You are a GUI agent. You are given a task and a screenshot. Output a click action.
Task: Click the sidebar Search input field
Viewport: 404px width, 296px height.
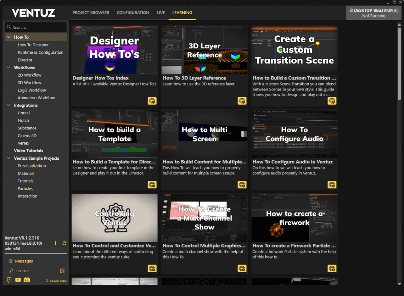click(x=36, y=27)
